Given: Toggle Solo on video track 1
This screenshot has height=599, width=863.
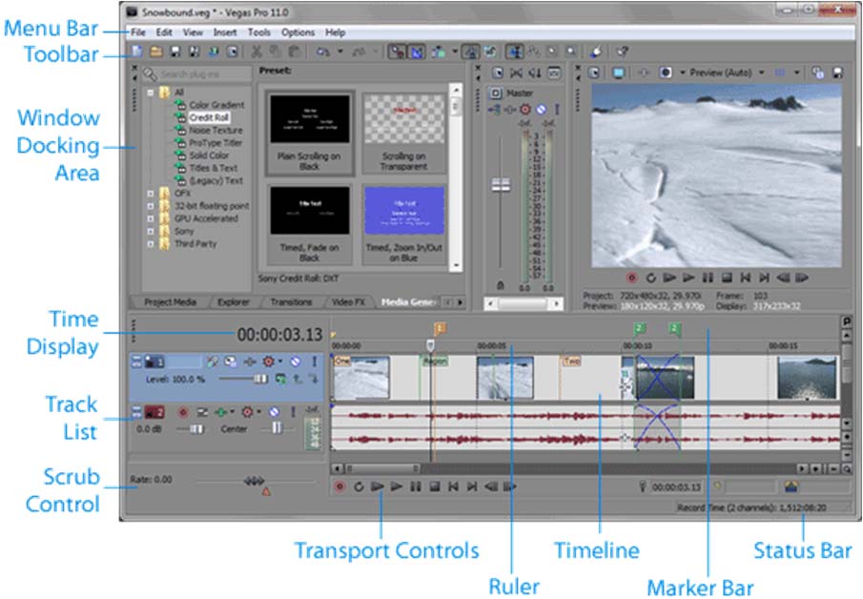Looking at the screenshot, I should [x=315, y=361].
